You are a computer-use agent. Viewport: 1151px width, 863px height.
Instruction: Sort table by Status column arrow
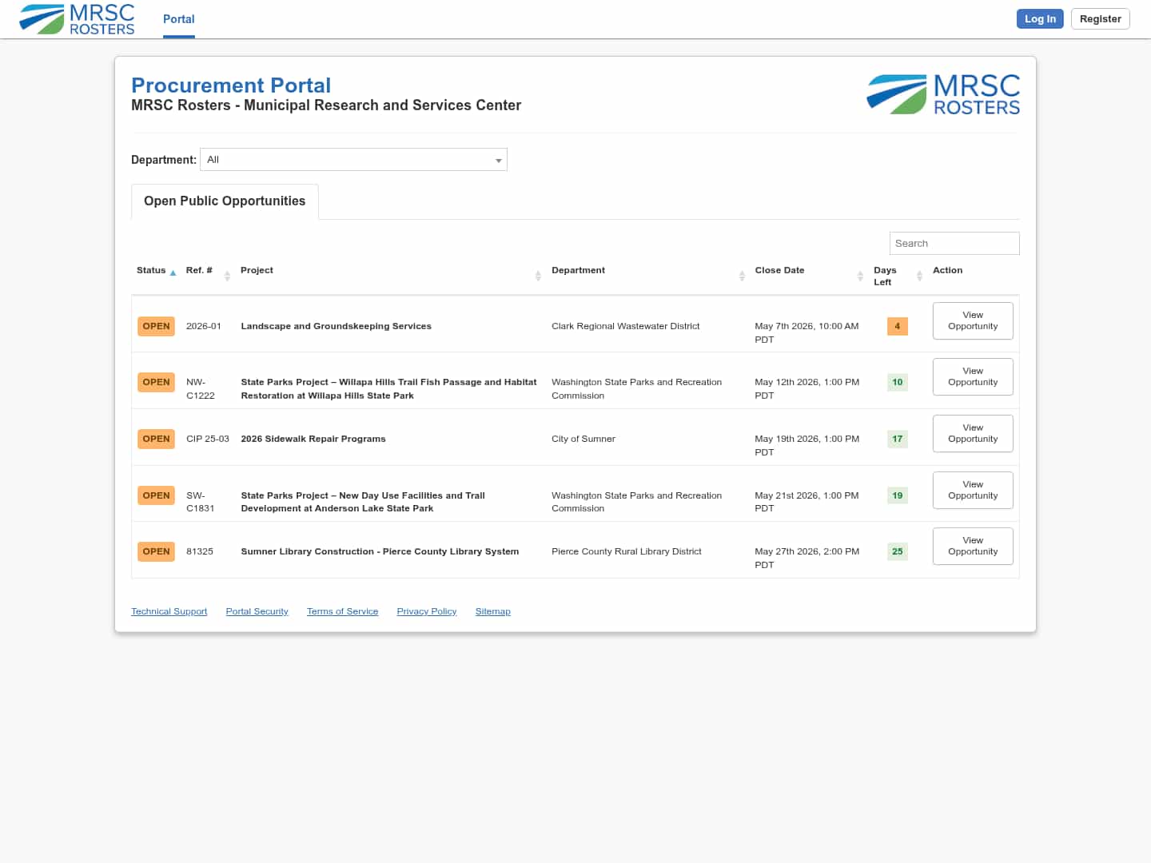pyautogui.click(x=173, y=273)
